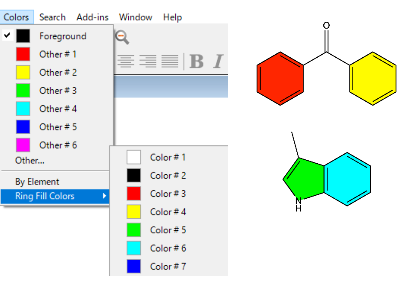
Task: Open the Colors menu
Action: coord(17,17)
